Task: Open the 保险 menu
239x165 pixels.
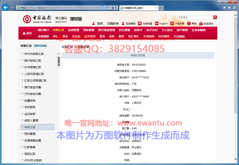Action: [x=112, y=36]
